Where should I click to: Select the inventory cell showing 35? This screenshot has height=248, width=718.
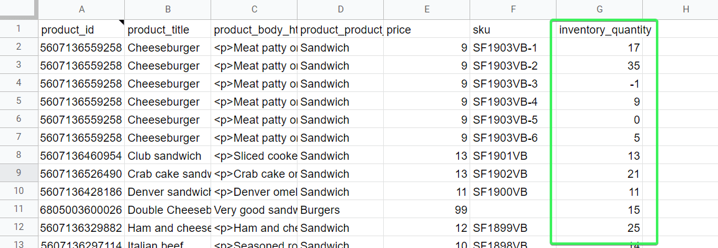click(599, 65)
